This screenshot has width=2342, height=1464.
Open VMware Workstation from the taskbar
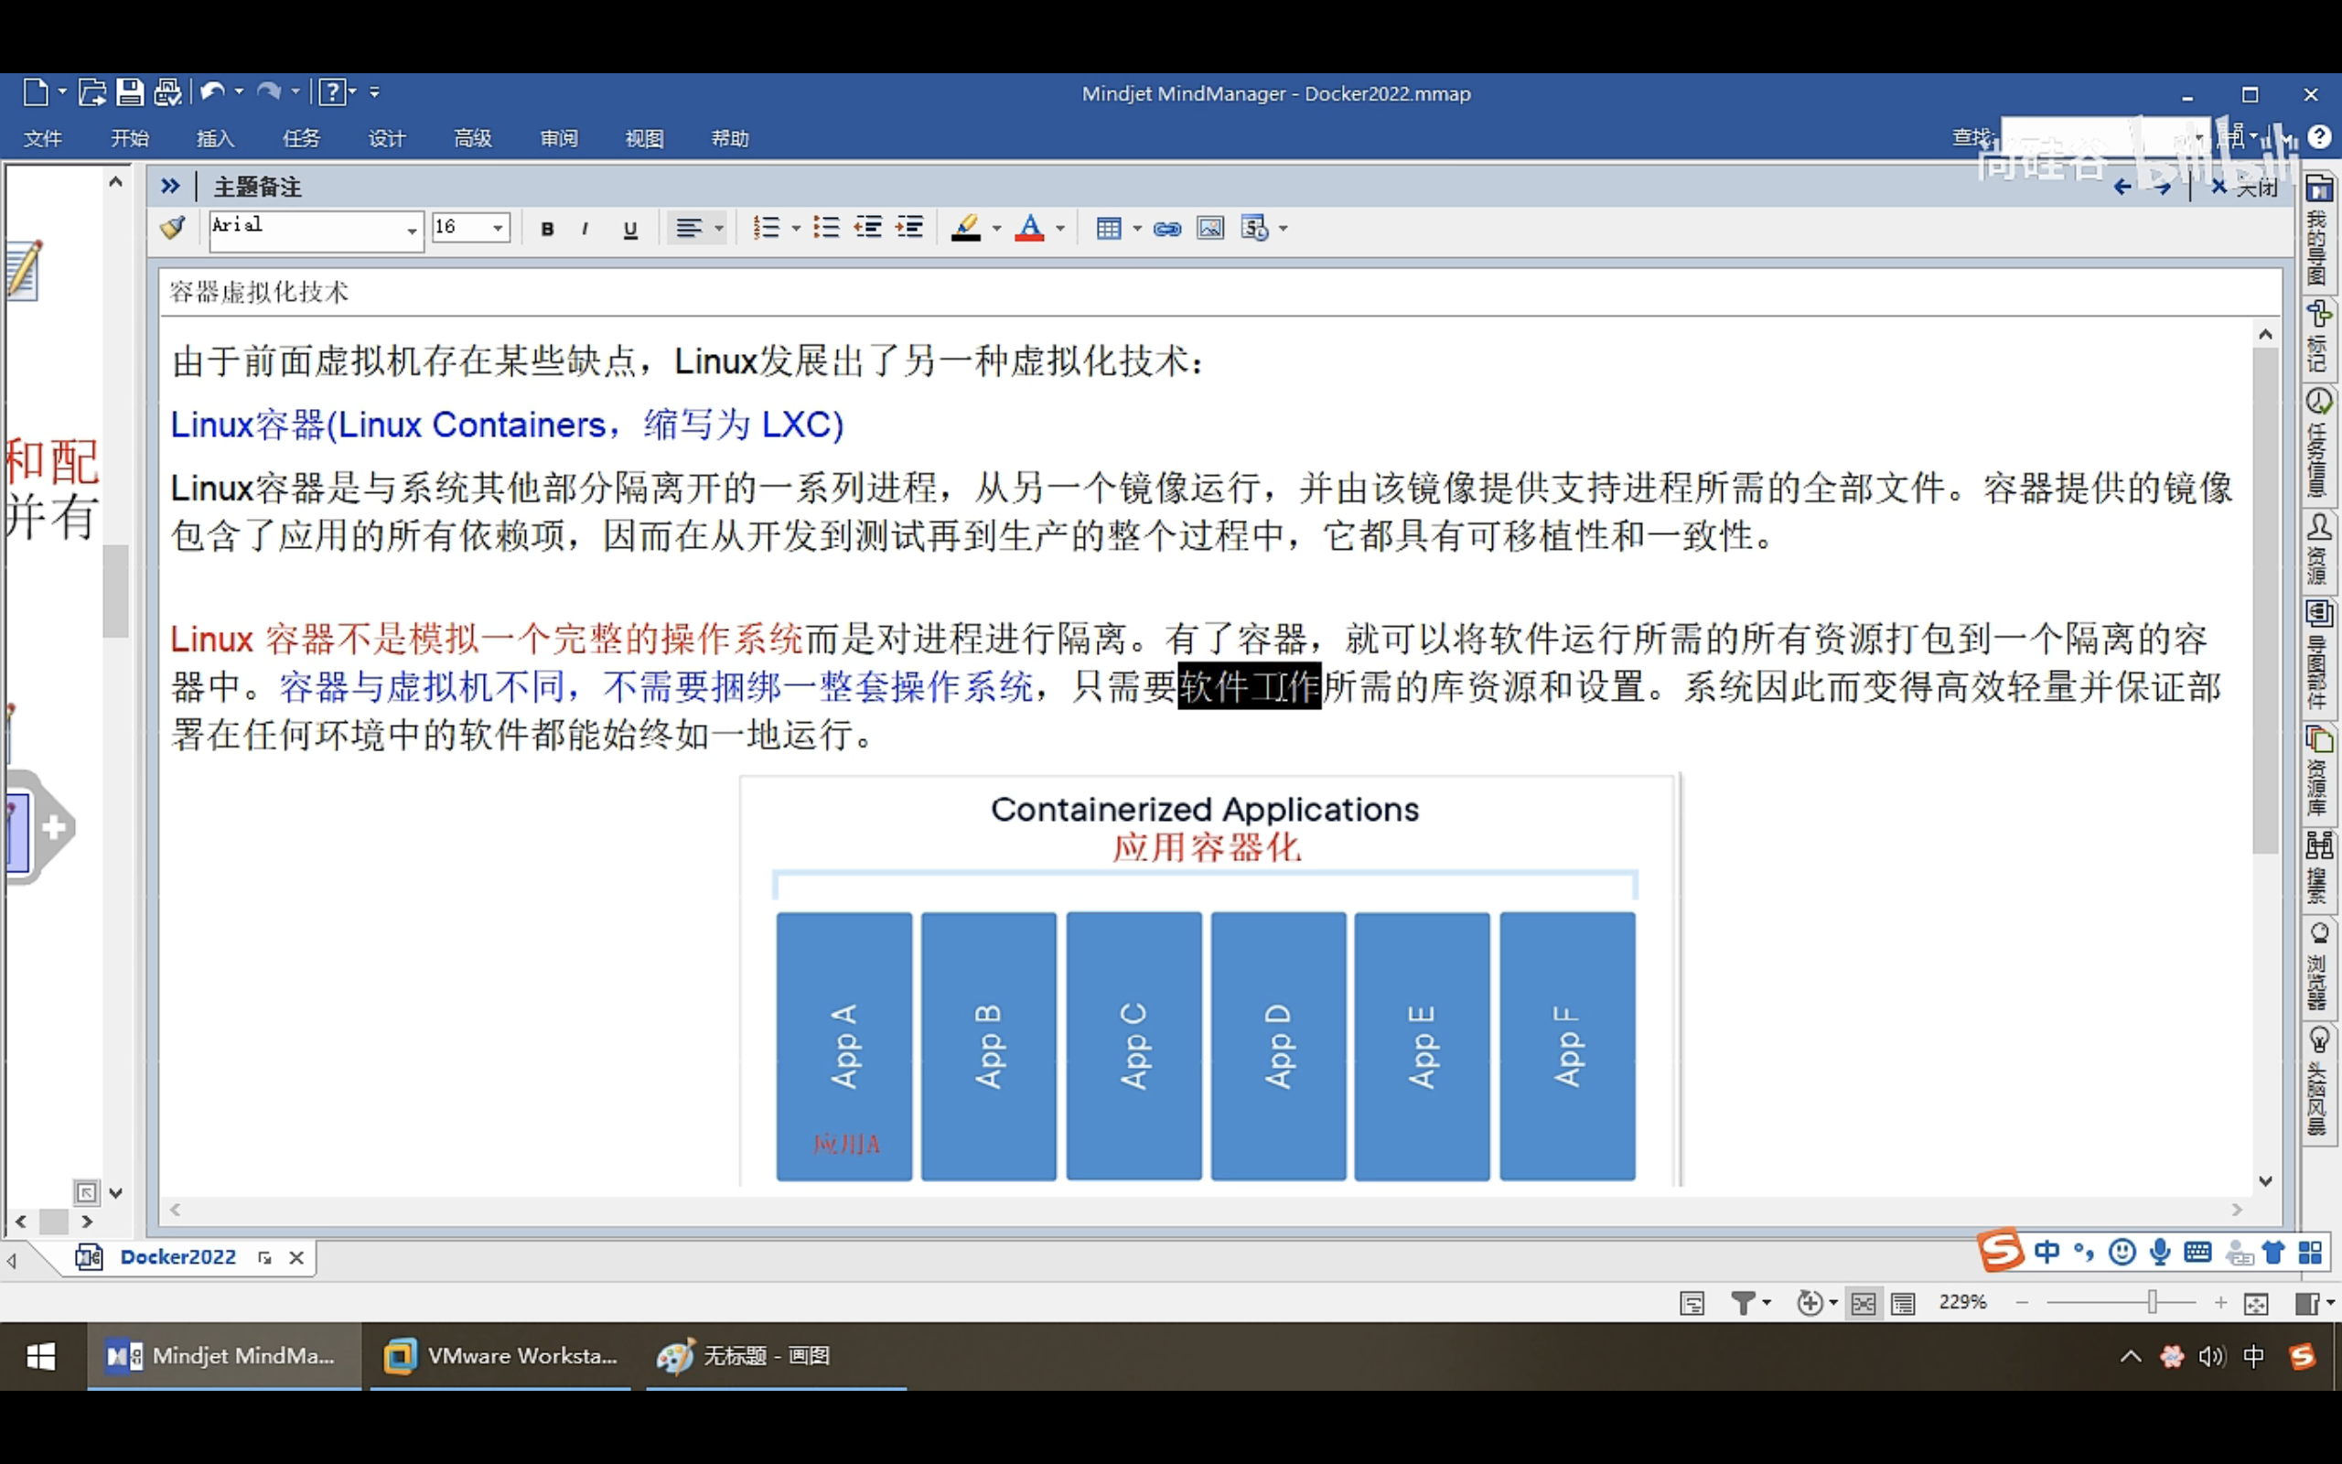click(501, 1355)
